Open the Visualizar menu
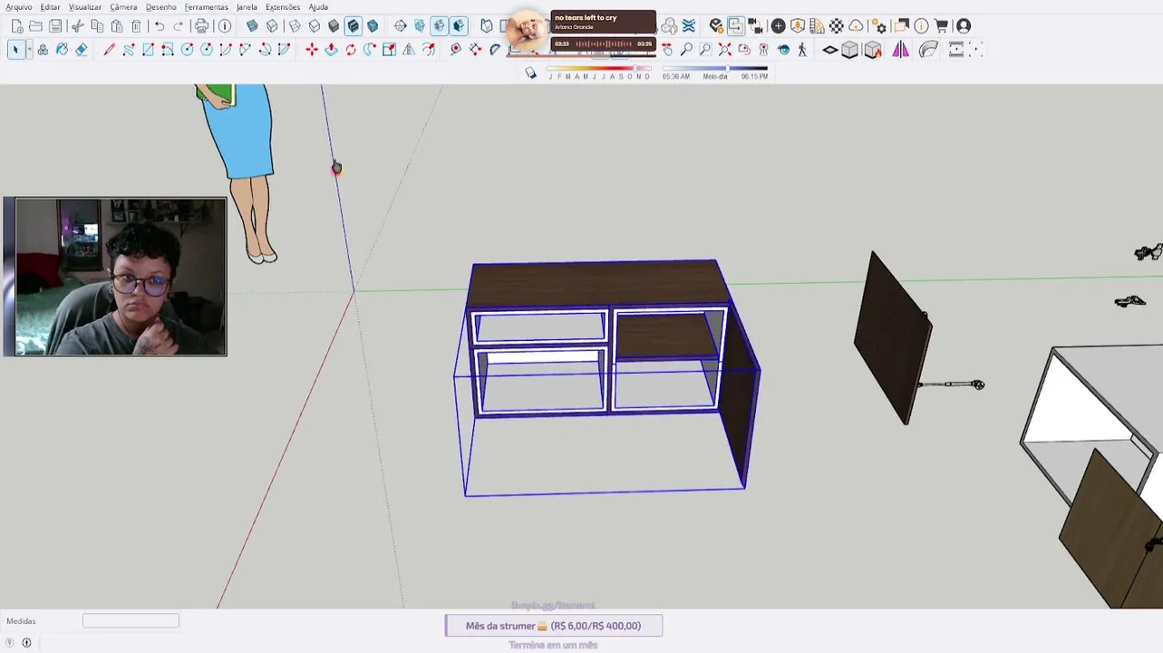 tap(85, 7)
